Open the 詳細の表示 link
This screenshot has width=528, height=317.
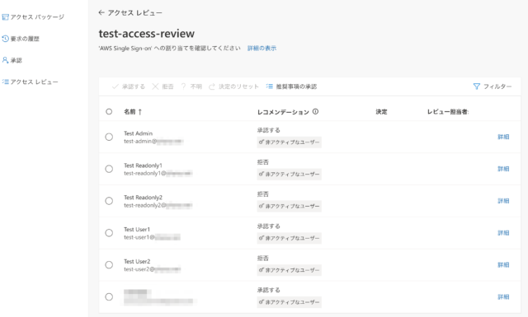click(262, 48)
